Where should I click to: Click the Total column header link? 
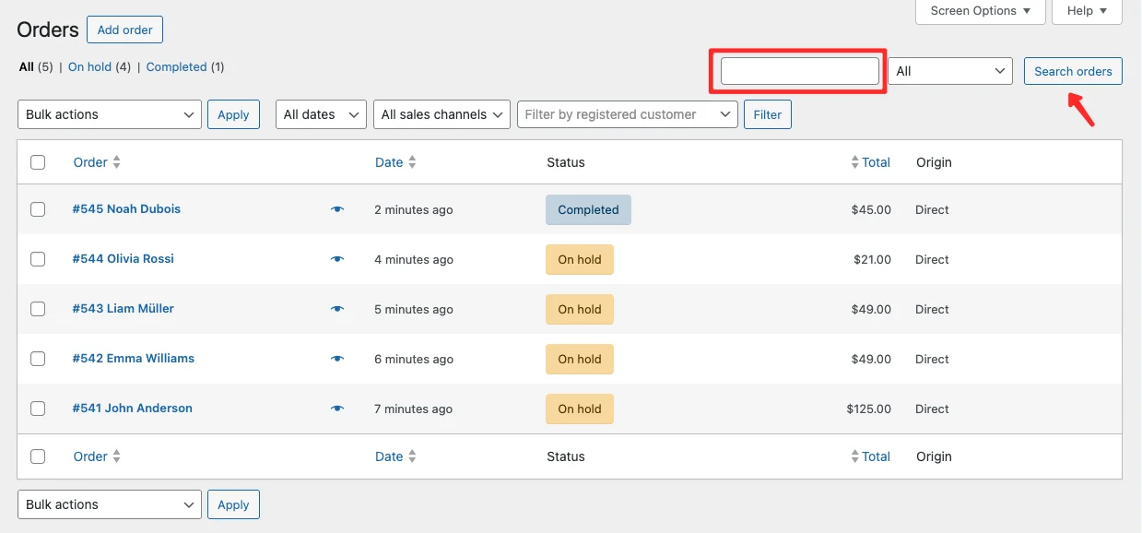coord(876,162)
